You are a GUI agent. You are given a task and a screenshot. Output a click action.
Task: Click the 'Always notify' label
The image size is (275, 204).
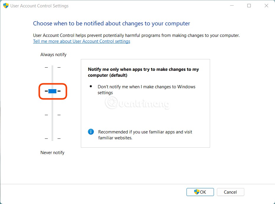53,55
